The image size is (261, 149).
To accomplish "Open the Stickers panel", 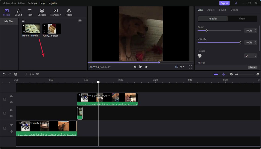I will (42, 13).
